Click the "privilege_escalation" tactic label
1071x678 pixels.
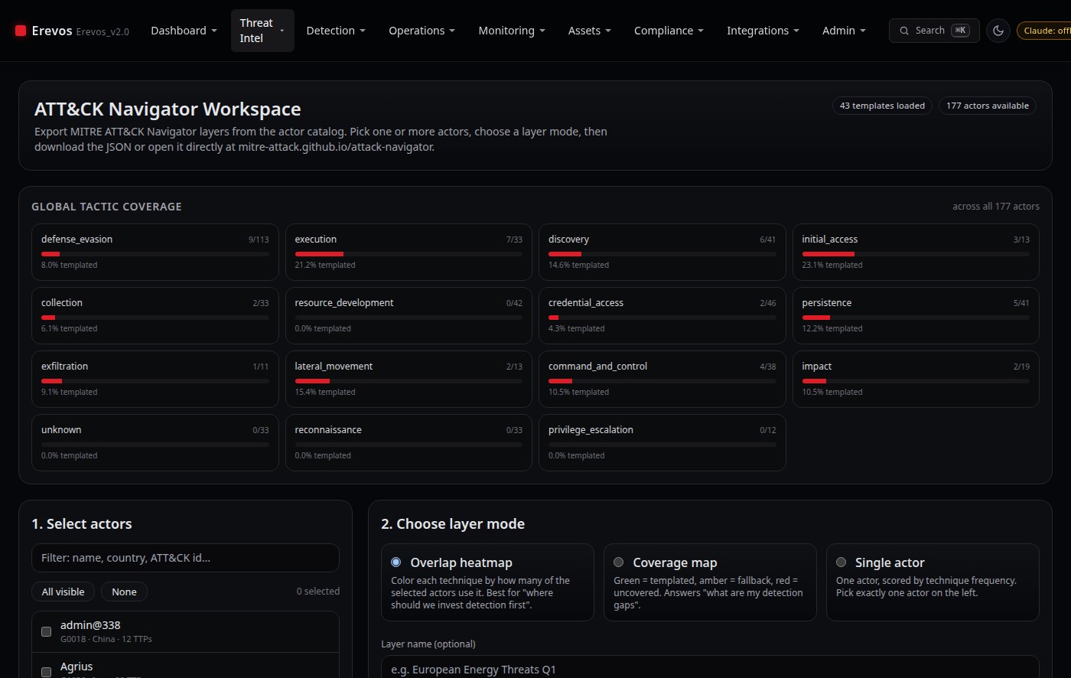pos(591,430)
